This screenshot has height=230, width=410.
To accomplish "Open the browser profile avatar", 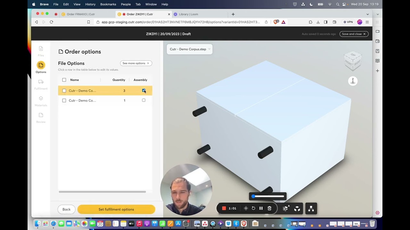I will coord(359,22).
